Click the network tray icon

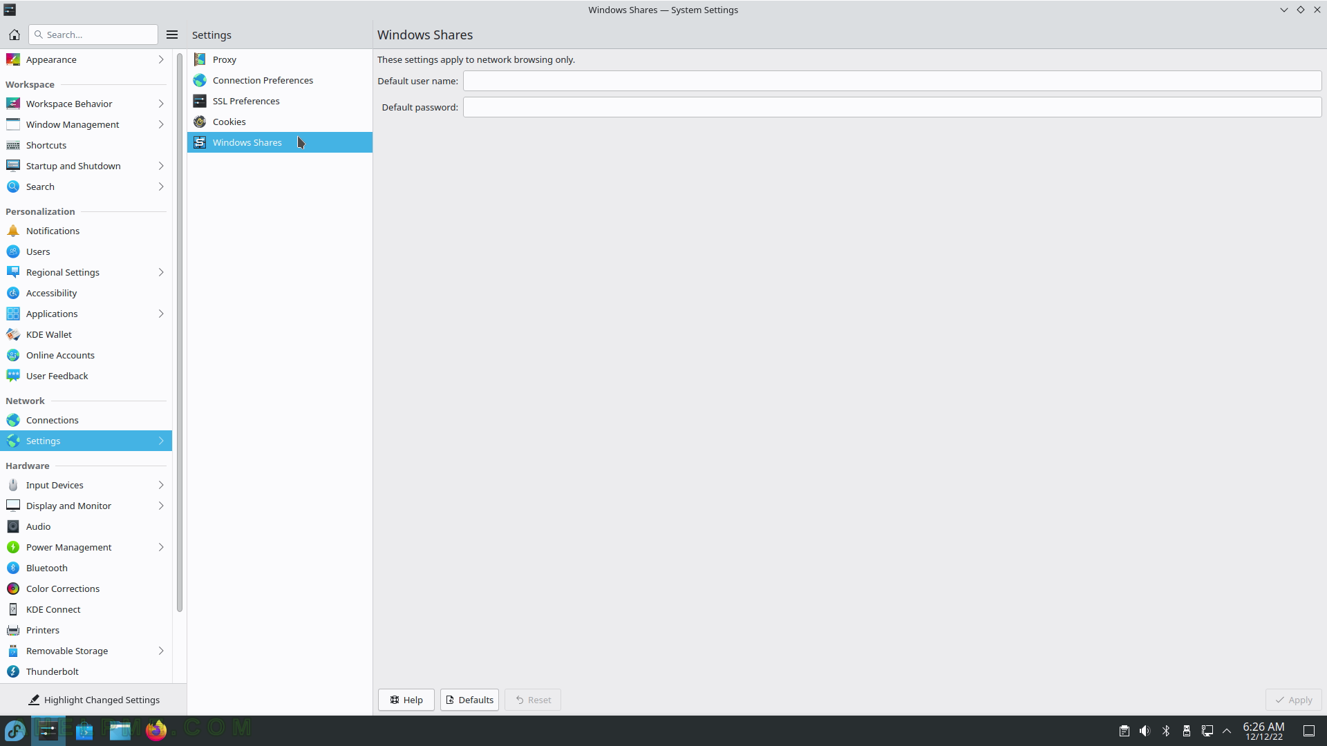point(1207,731)
